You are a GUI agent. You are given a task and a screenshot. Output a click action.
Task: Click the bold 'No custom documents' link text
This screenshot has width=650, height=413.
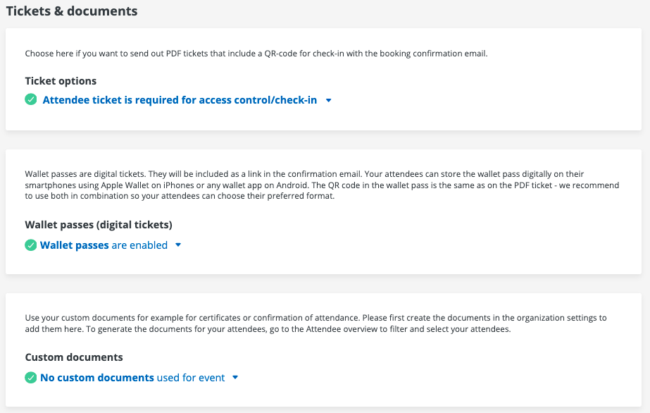[97, 378]
